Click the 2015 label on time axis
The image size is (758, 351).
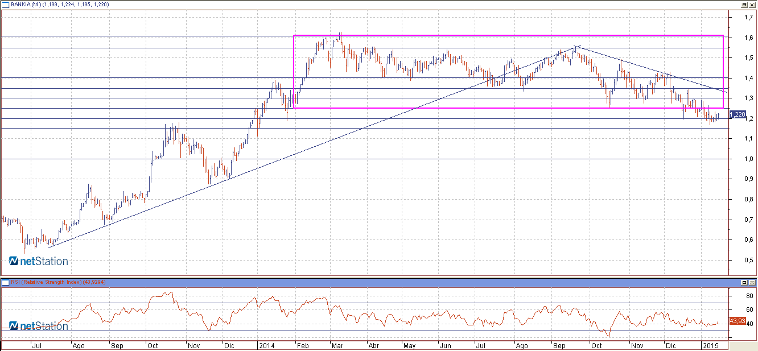click(x=710, y=345)
